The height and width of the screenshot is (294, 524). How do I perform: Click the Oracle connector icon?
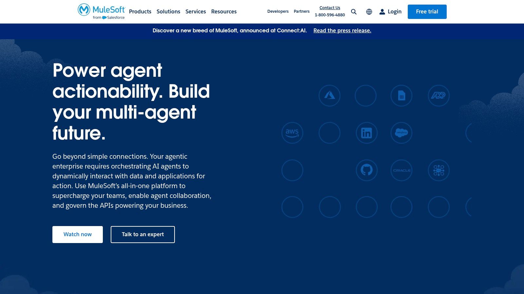coord(402,170)
